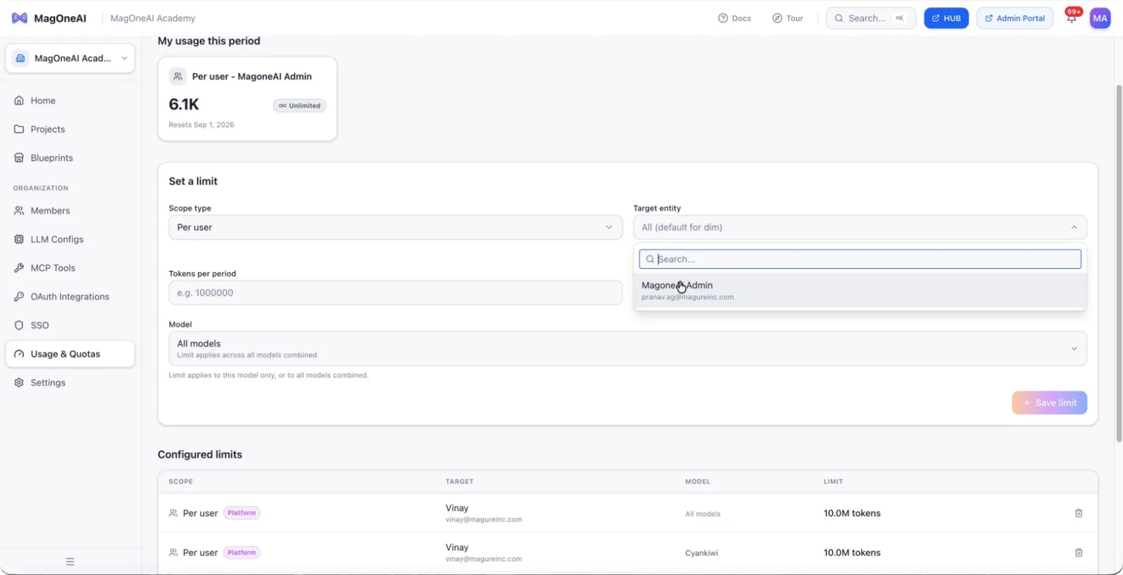Click the Platform badge in the Cyankiwi row

coord(241,553)
